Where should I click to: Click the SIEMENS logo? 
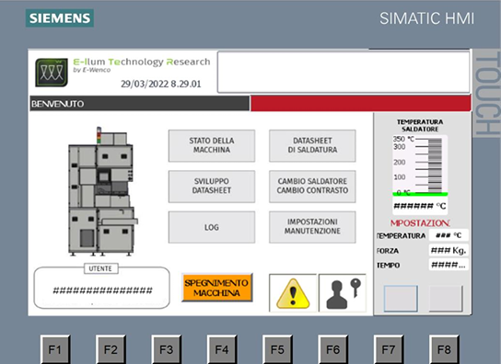click(60, 17)
